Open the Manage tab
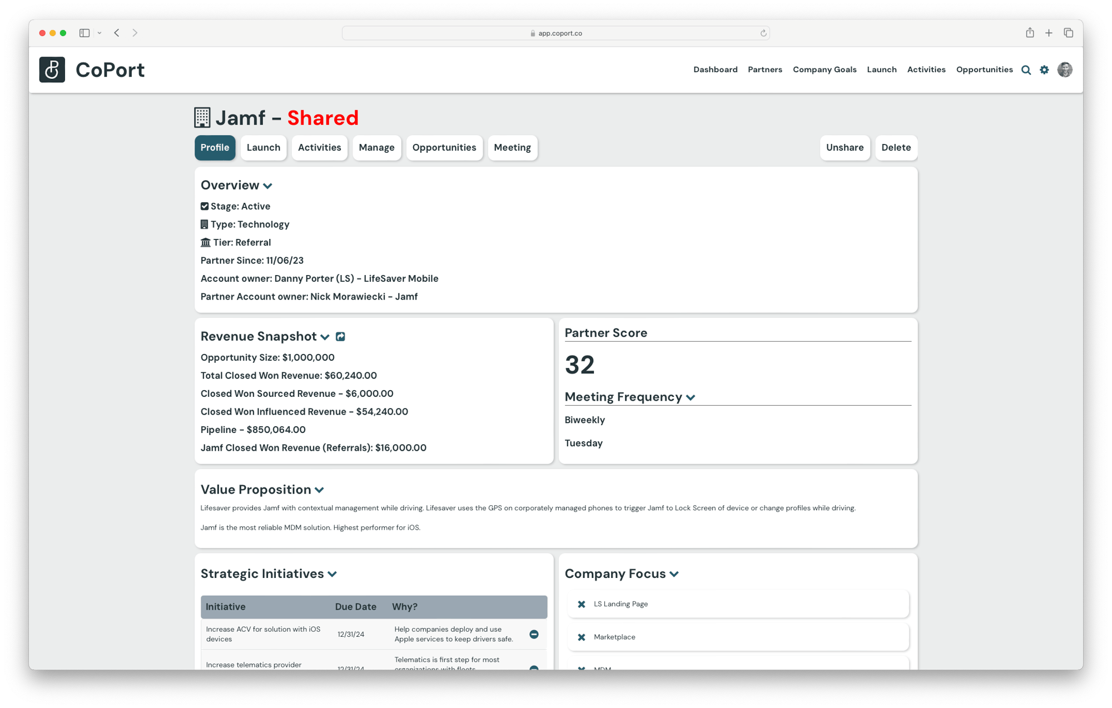The height and width of the screenshot is (708, 1112). click(376, 148)
